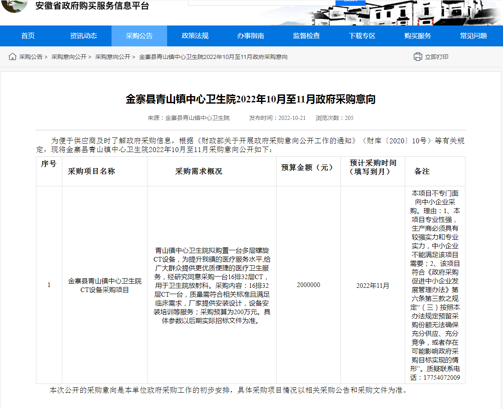Click current page breadcrumb text

213,57
